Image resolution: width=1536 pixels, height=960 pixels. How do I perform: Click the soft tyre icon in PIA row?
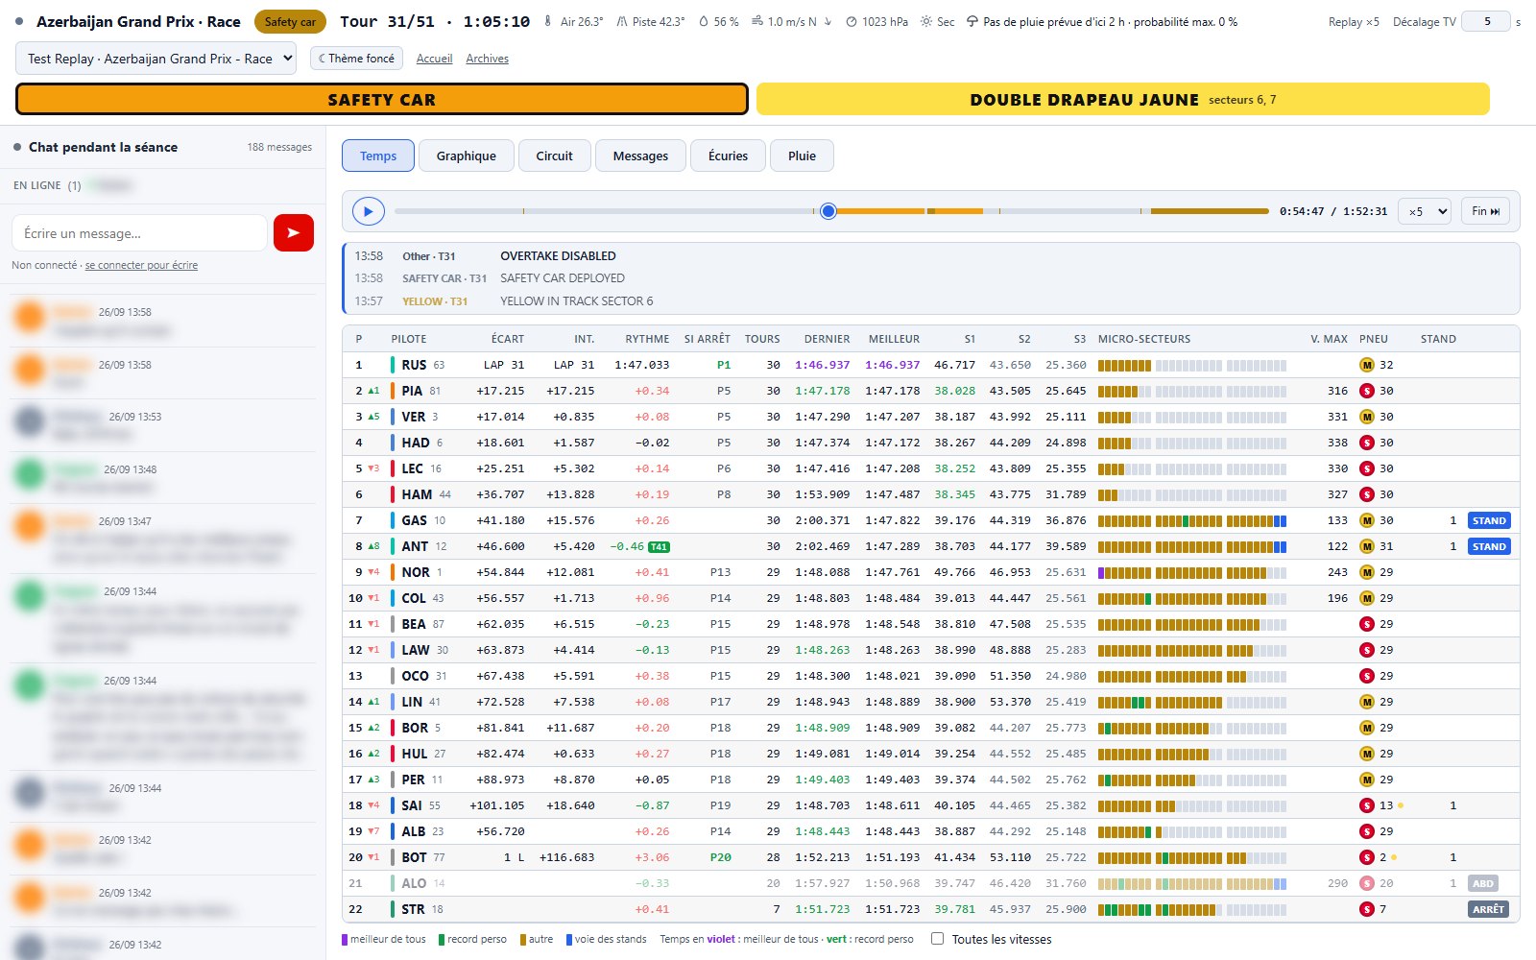click(x=1367, y=391)
